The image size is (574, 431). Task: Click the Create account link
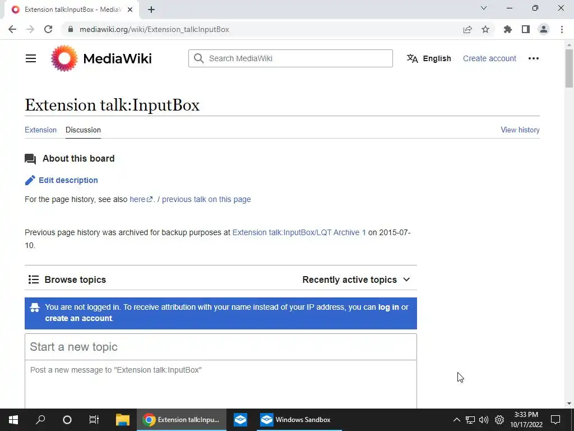tap(489, 58)
